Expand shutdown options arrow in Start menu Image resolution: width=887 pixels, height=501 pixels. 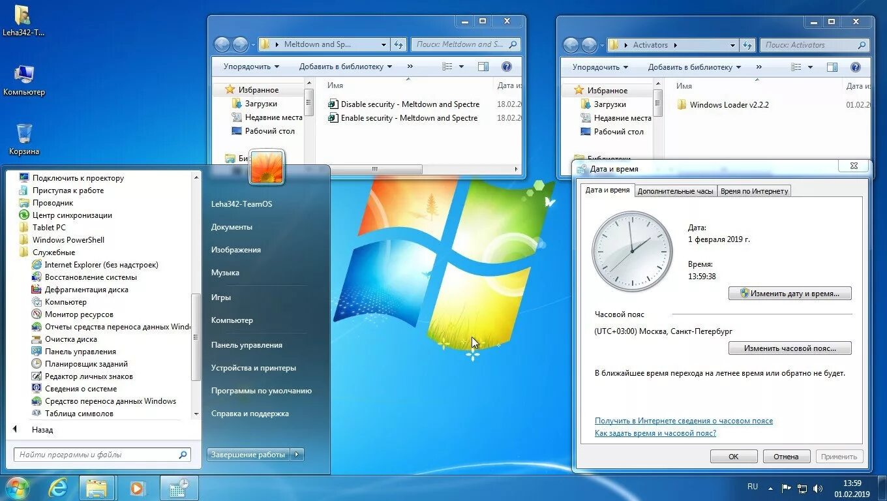point(297,455)
